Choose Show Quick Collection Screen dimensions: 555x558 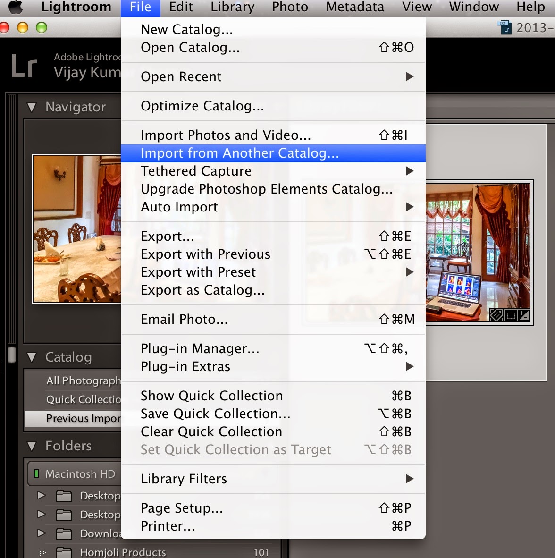[x=273, y=396]
